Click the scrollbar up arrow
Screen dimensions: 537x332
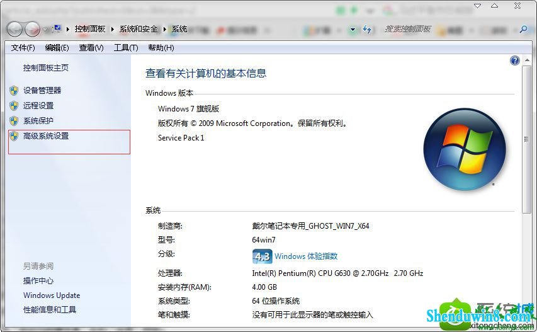coord(527,60)
